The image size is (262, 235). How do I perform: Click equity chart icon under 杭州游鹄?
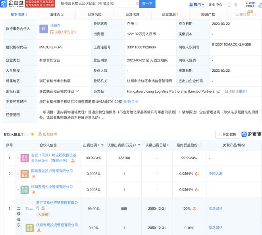tap(34, 192)
